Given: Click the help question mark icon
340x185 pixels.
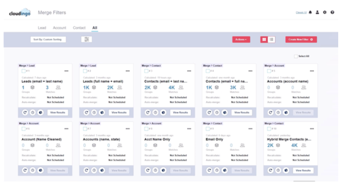Looking at the screenshot, I should (x=332, y=13).
